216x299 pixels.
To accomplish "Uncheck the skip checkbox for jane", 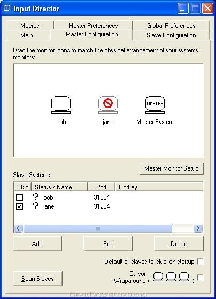I will tap(19, 206).
